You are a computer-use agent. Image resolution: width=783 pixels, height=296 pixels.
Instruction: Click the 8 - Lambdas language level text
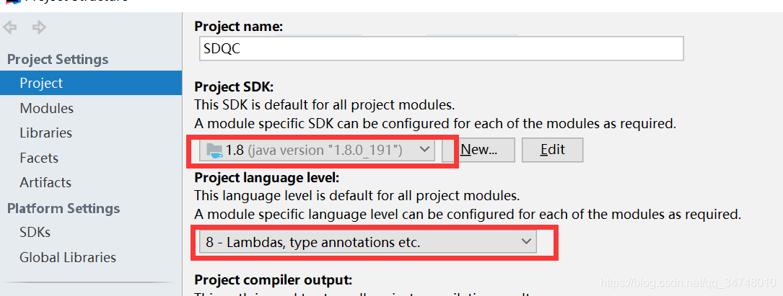tap(313, 243)
